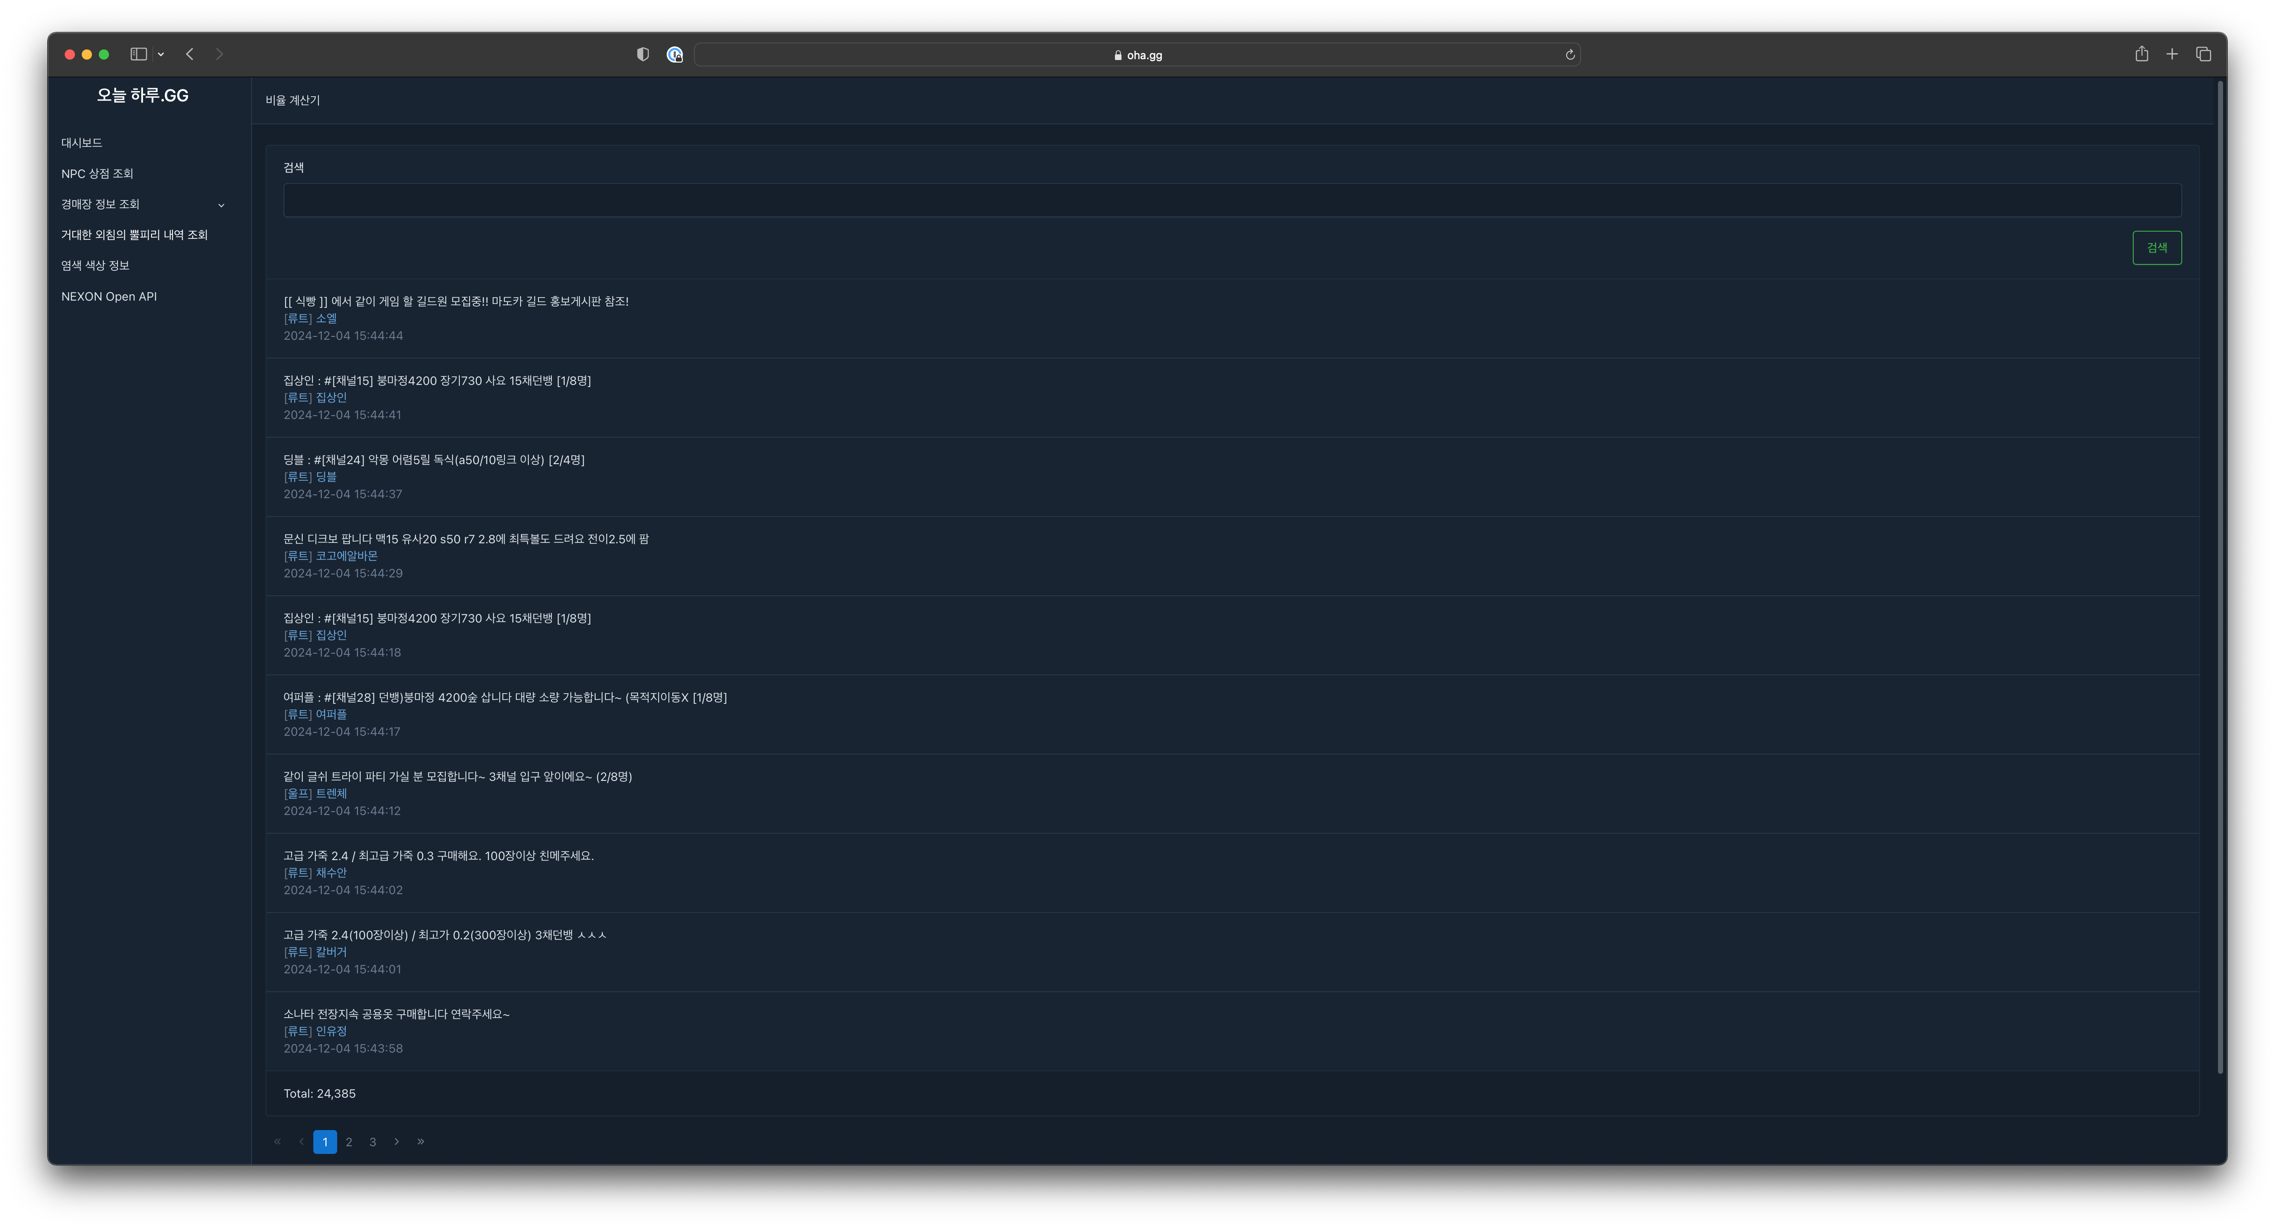The width and height of the screenshot is (2275, 1228).
Task: Click the extension icon left of address bar
Action: pos(675,55)
